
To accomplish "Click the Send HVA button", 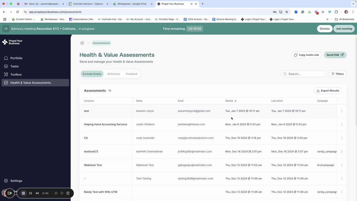I will coord(335,55).
